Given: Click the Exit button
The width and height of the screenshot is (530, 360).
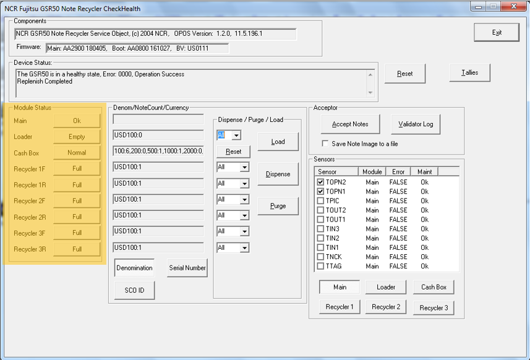Looking at the screenshot, I should [496, 32].
